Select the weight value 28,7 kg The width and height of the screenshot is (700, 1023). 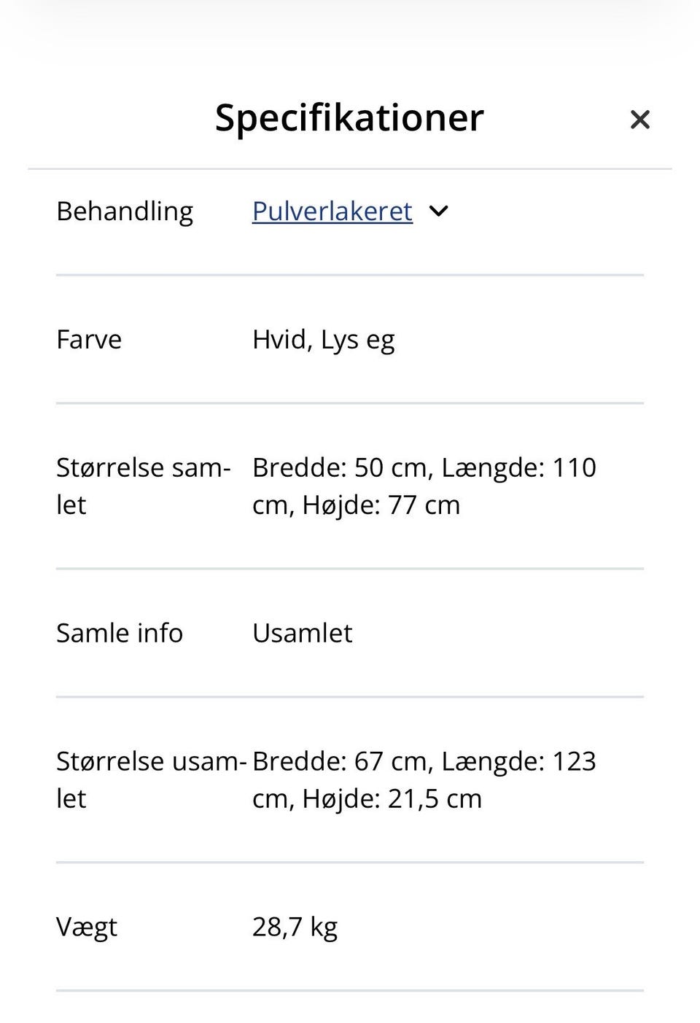coord(295,926)
